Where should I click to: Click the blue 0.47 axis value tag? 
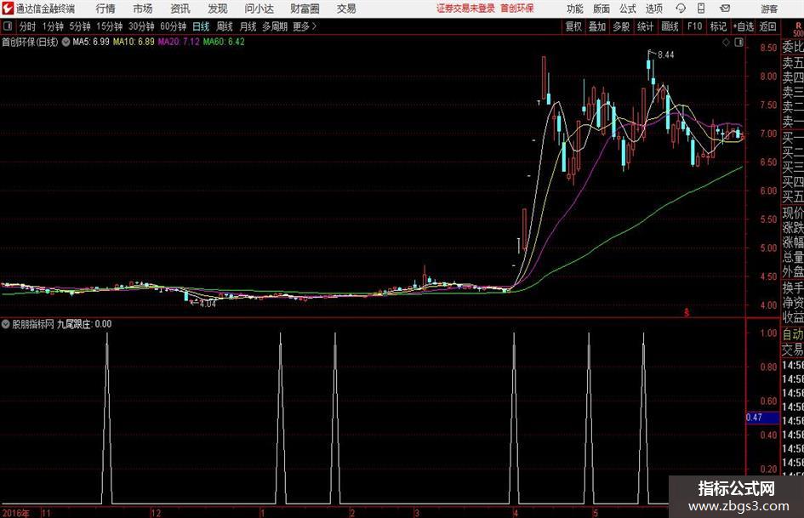coord(762,418)
